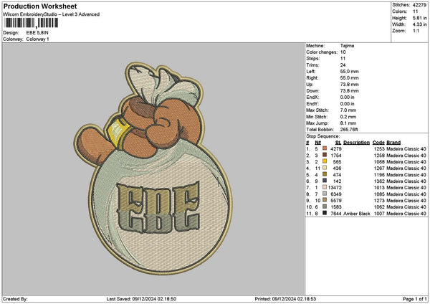Select the dark brown swatch for stop 2
The width and height of the screenshot is (430, 304).
coord(324,154)
